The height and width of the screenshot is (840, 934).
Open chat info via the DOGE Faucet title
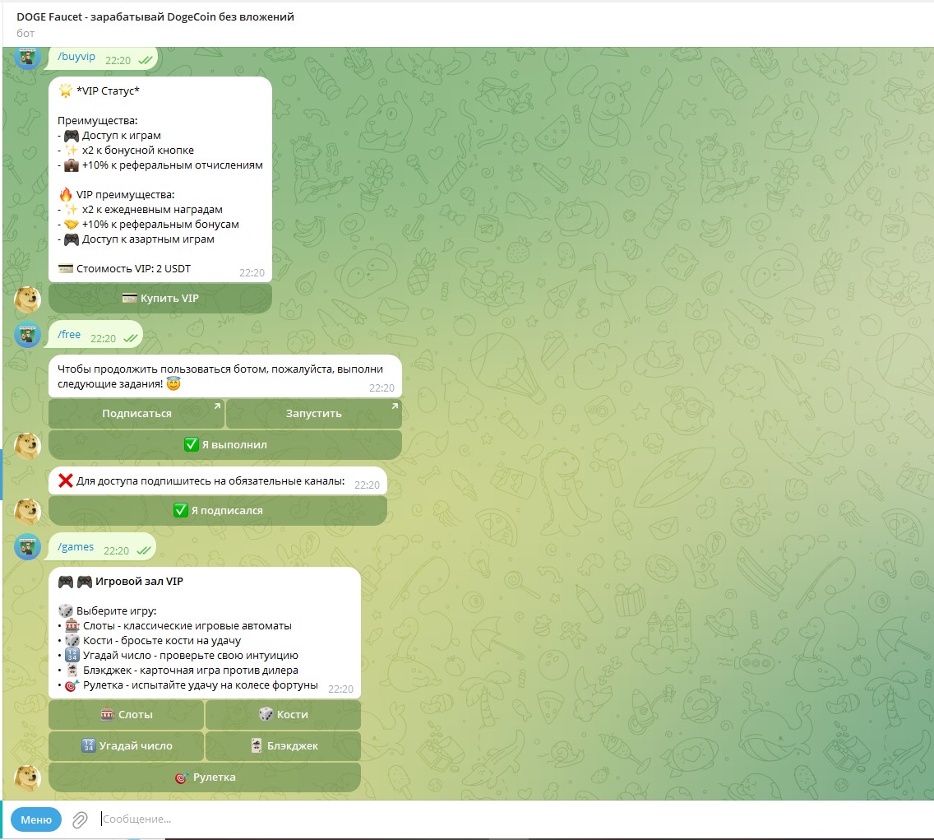[155, 16]
